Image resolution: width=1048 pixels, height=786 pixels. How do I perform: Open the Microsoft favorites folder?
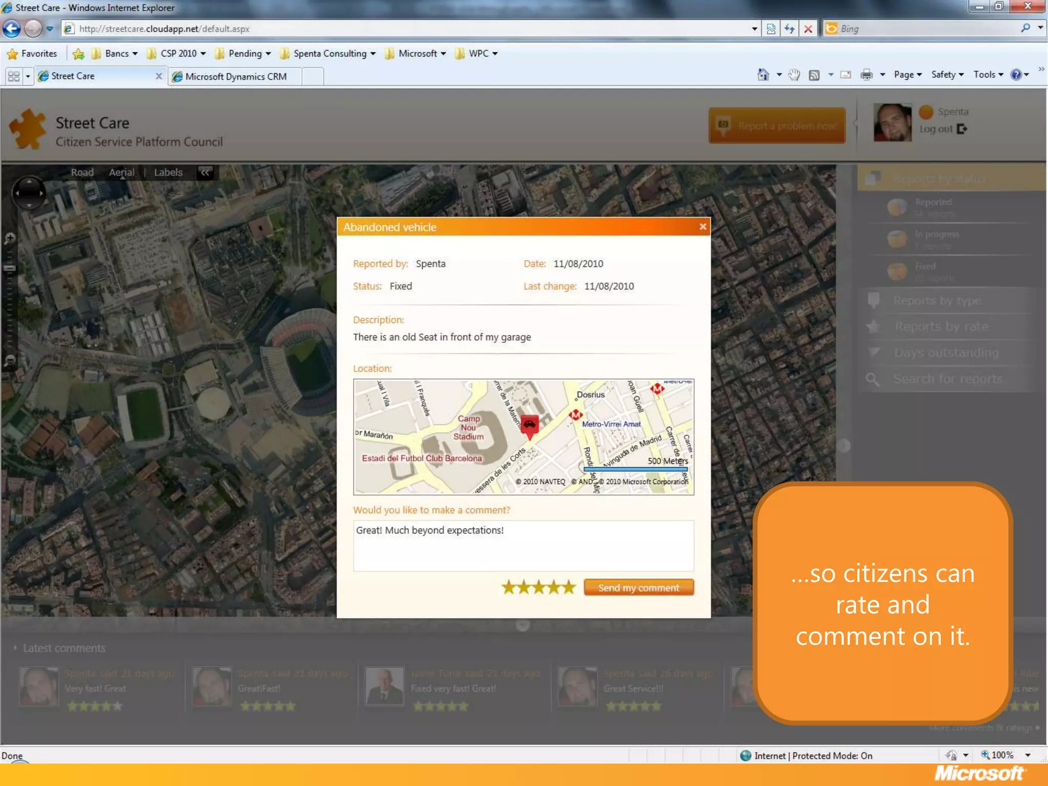point(415,53)
